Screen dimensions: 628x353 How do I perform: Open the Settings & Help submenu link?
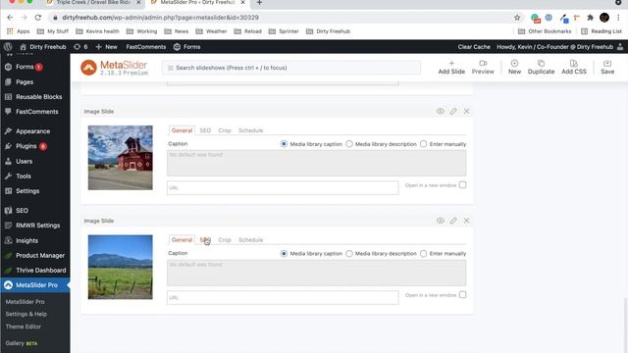click(26, 314)
